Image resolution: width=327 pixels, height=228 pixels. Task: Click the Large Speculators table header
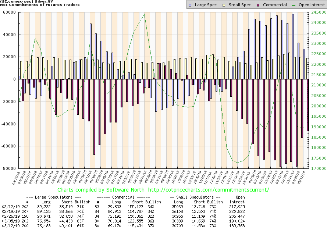tap(55, 197)
